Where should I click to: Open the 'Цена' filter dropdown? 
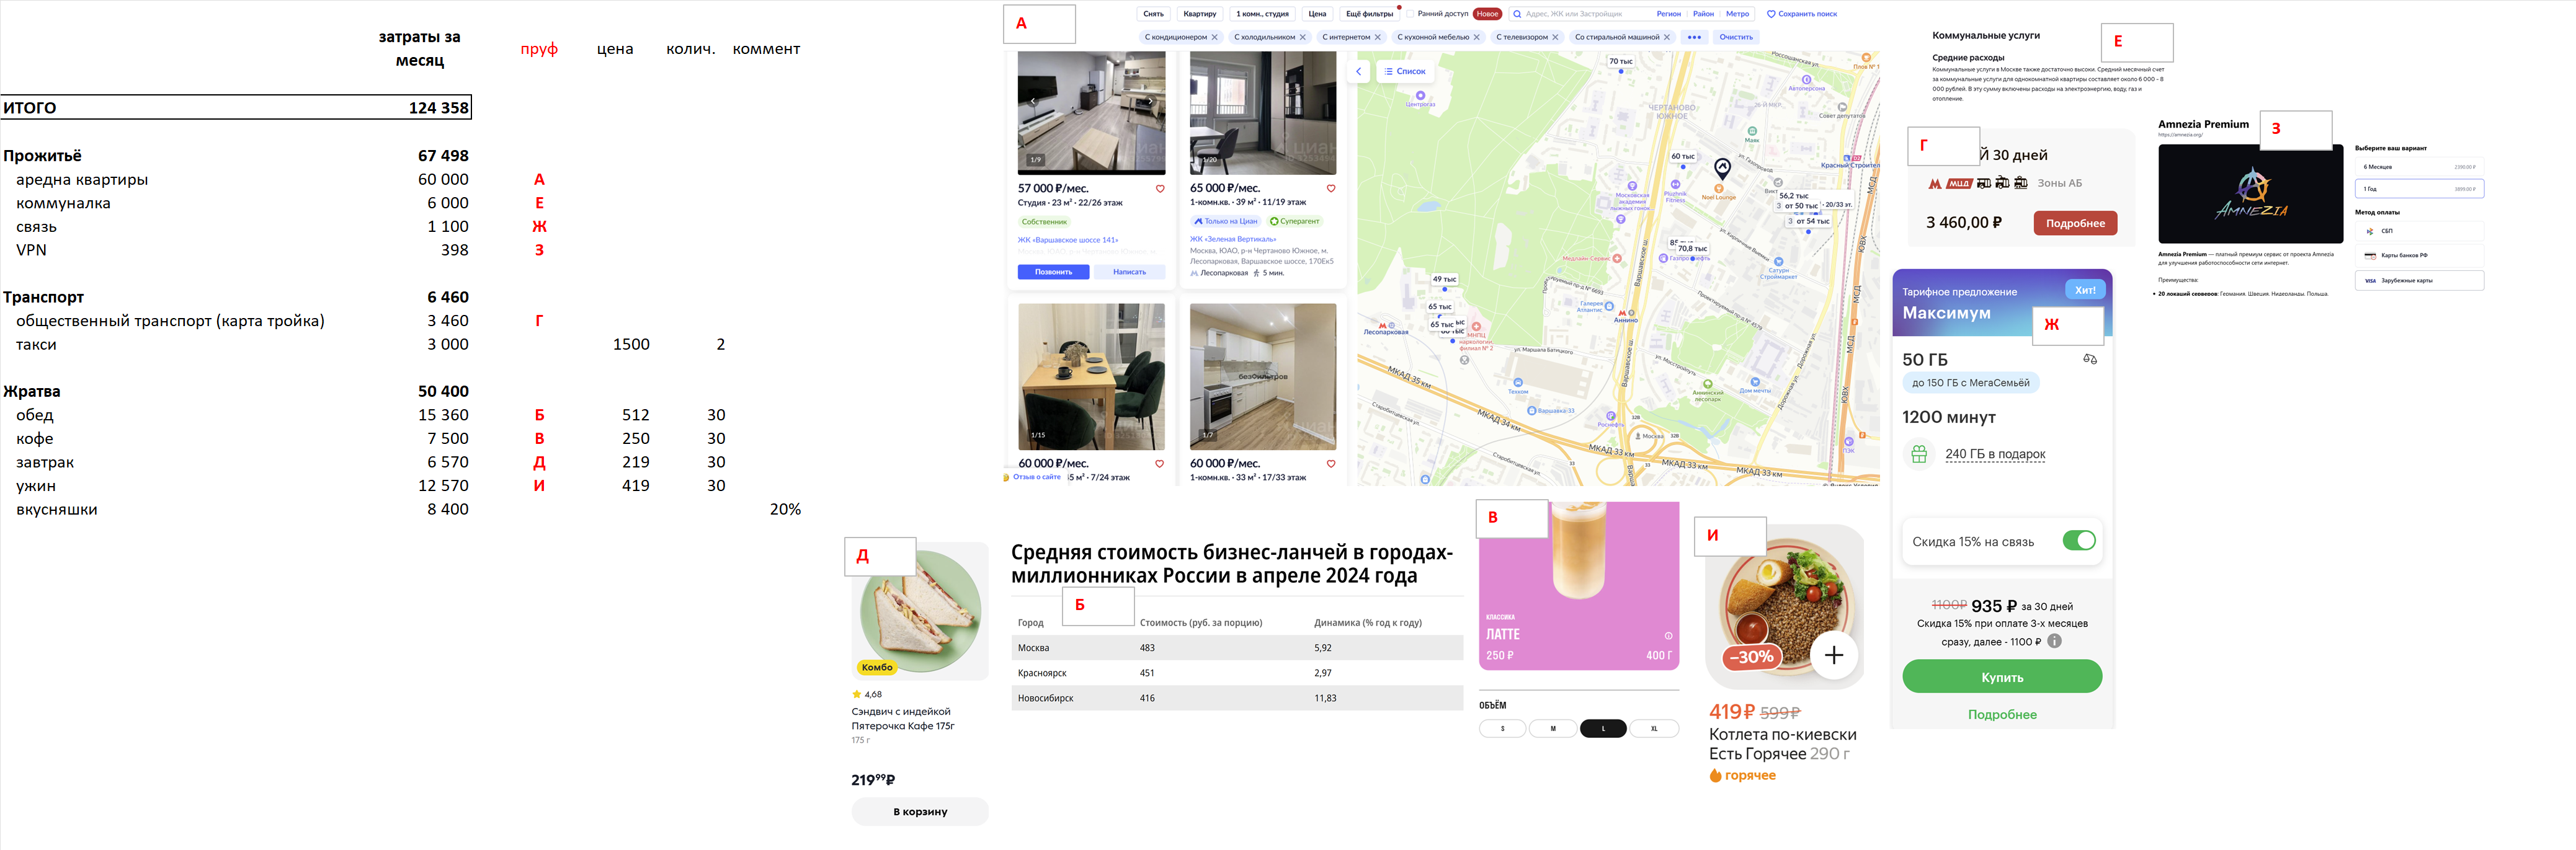[x=1317, y=14]
